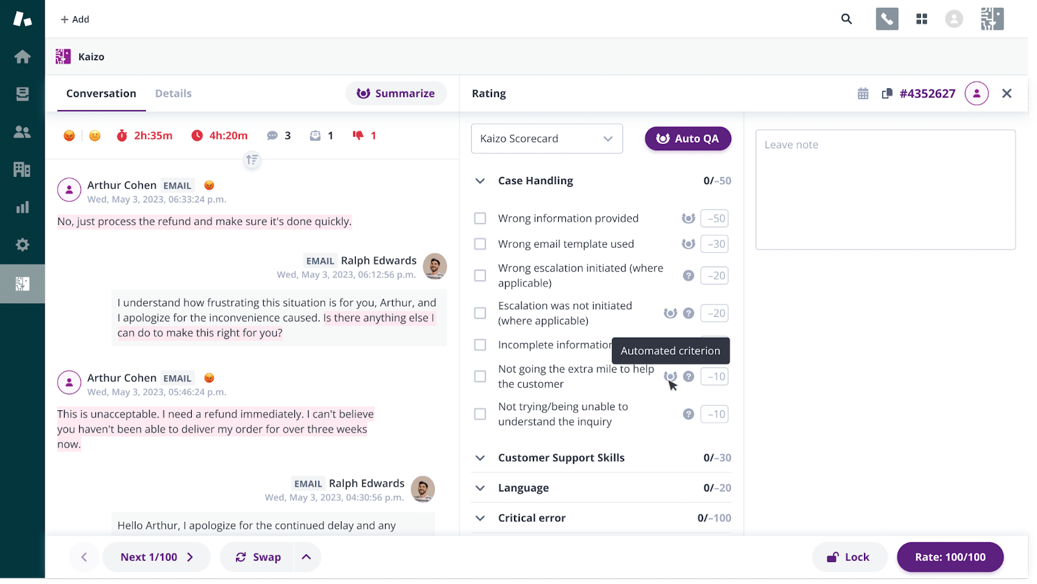Click help icon for Wrong escalation initiated
The height and width of the screenshot is (584, 1037).
click(688, 275)
